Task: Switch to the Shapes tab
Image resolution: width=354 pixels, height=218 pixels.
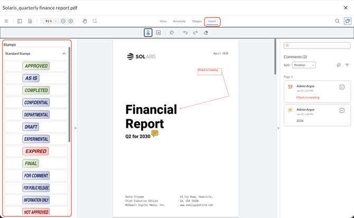Action: pos(197,21)
